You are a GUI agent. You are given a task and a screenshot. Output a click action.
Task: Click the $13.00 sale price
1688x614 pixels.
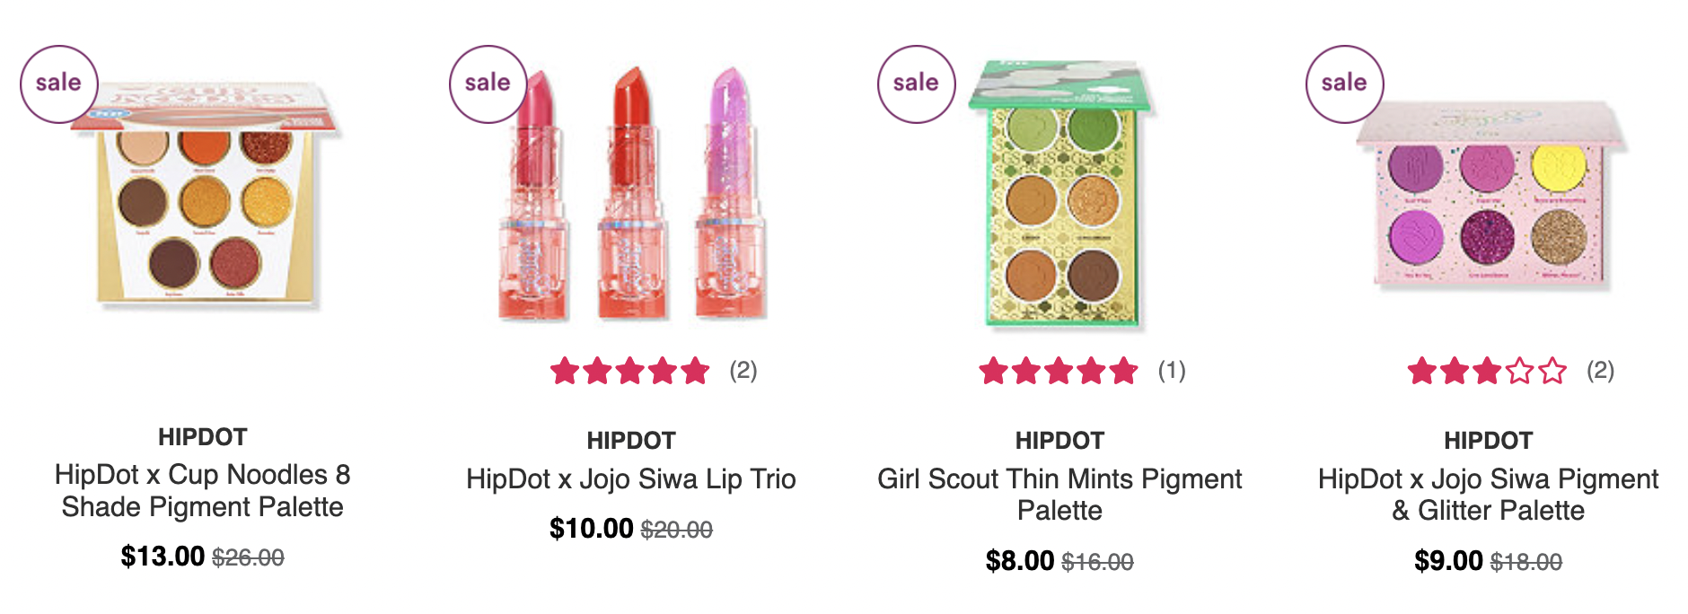(x=163, y=557)
